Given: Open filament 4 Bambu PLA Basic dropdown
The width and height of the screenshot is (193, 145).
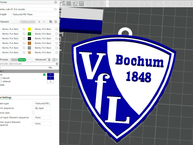Looking at the screenshot, I should point(43,34).
